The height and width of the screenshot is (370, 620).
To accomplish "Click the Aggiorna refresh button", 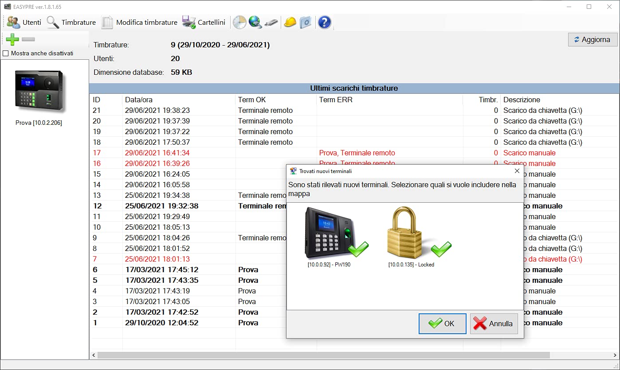I will (x=593, y=39).
